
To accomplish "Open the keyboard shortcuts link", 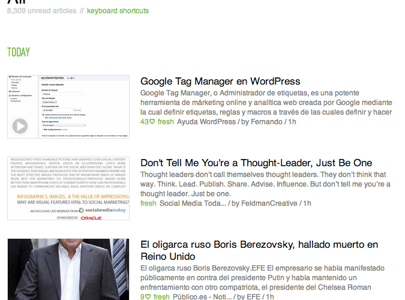I will (x=118, y=11).
